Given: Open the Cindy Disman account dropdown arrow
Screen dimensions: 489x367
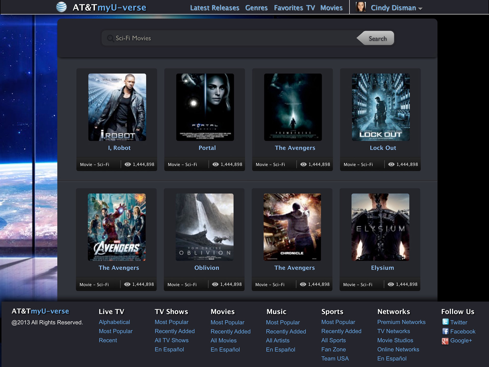Looking at the screenshot, I should point(420,9).
